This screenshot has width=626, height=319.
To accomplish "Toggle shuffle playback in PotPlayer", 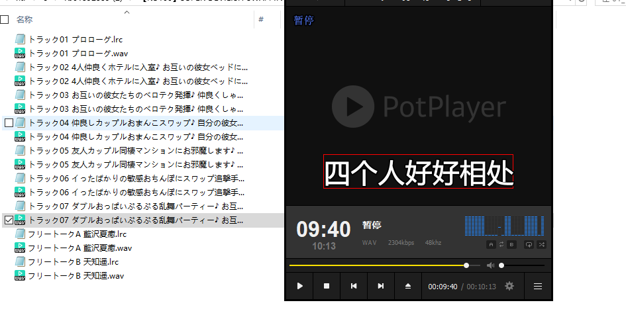I will point(541,244).
